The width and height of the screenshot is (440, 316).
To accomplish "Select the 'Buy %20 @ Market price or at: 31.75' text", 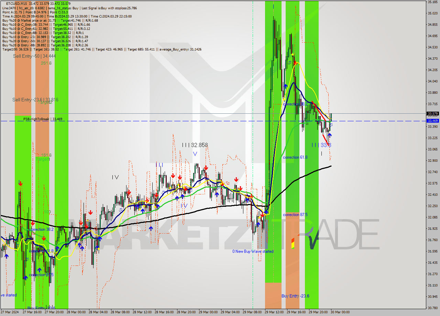I will coord(29,20).
